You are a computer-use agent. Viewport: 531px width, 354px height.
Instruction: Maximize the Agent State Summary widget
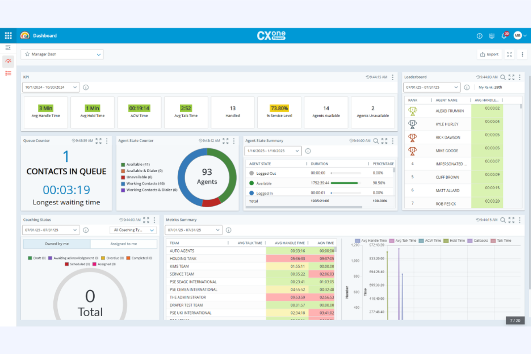384,141
